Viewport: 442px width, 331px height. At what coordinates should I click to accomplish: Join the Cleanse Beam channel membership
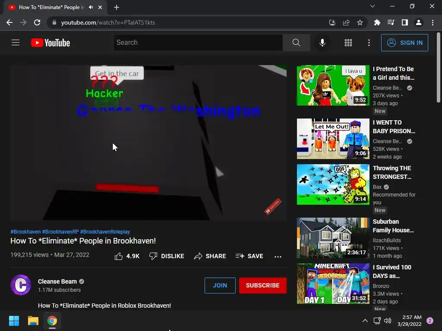[220, 285]
